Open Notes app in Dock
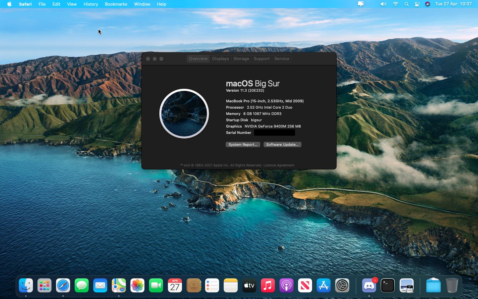The image size is (478, 299). (231, 285)
